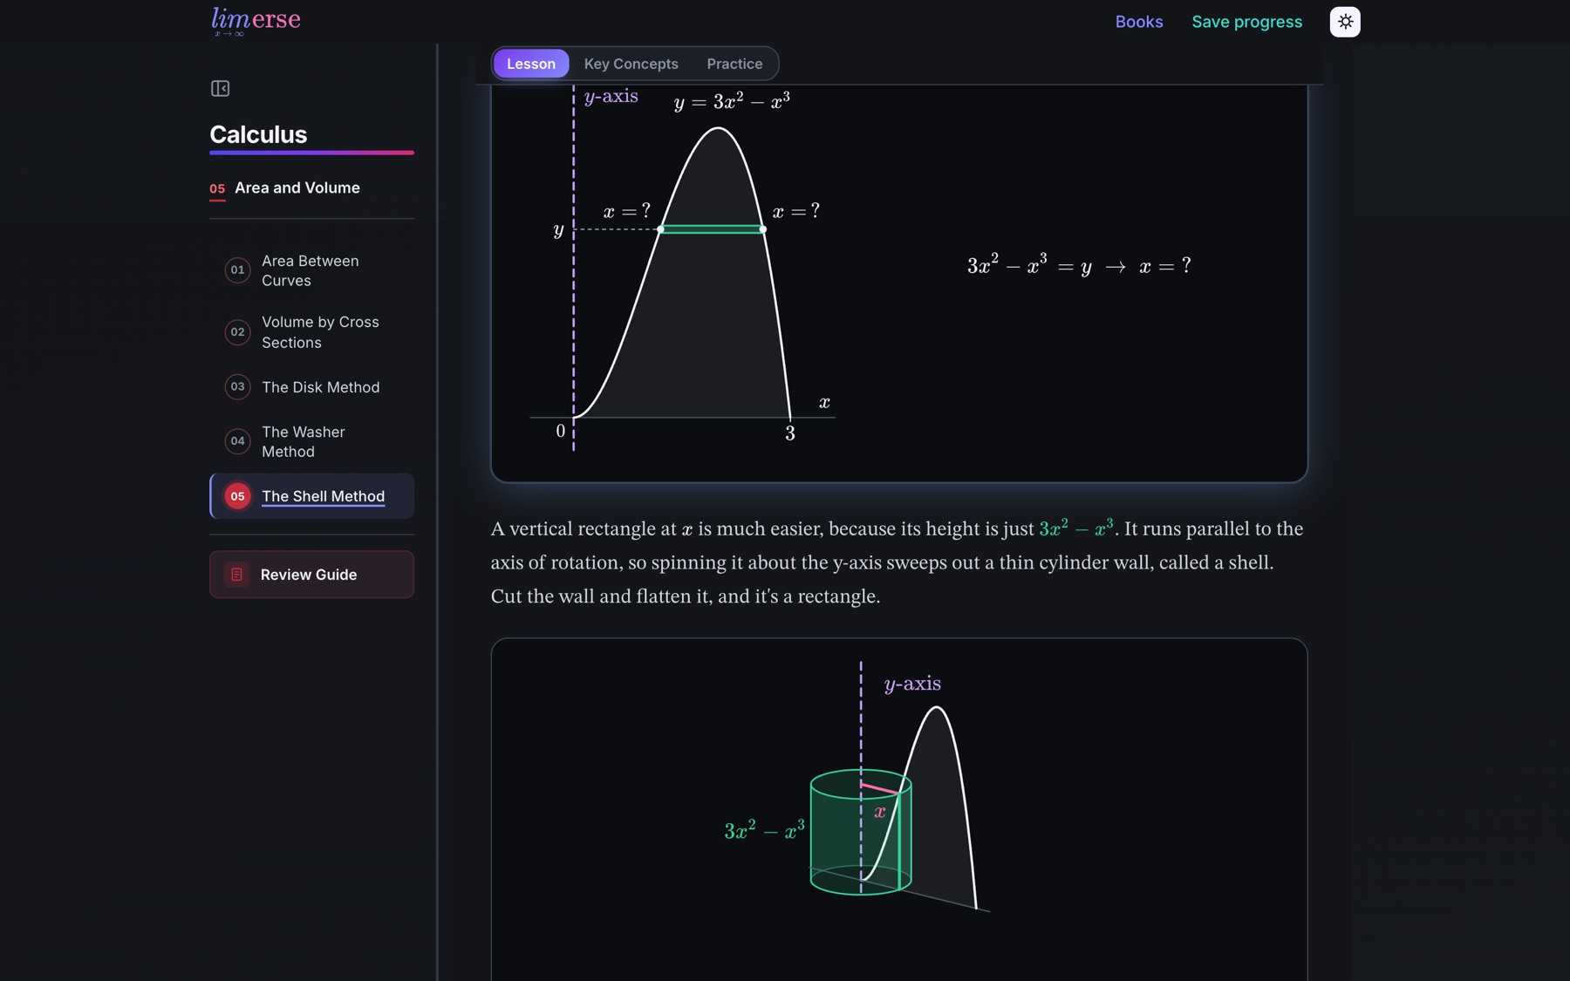Screen dimensions: 1570x981
Task: Click the Calculus book title
Action: tap(258, 134)
